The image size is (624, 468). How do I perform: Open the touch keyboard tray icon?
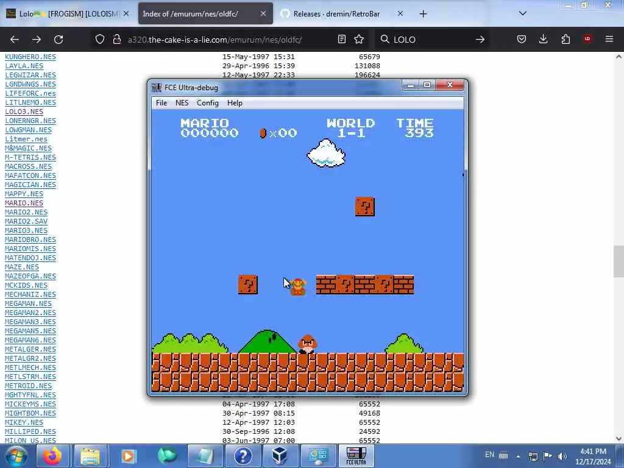point(503,456)
